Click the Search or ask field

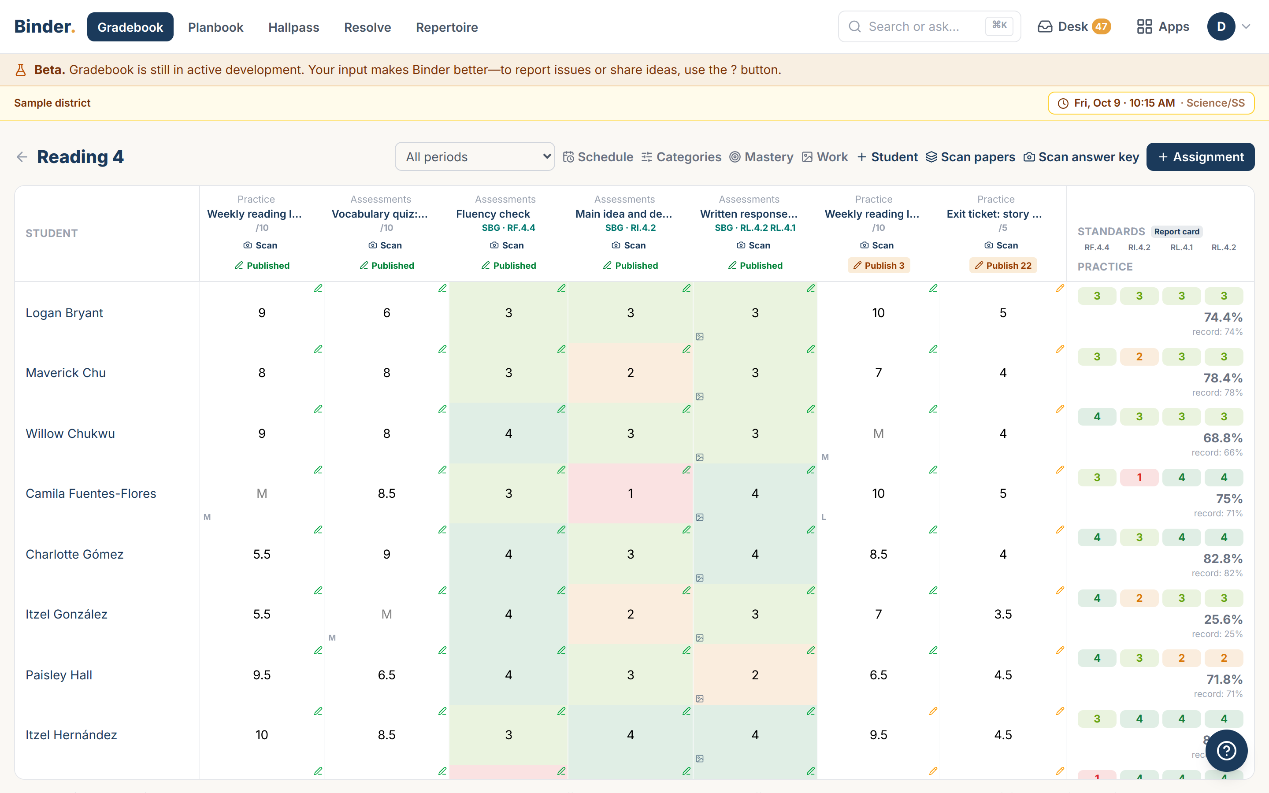click(929, 27)
